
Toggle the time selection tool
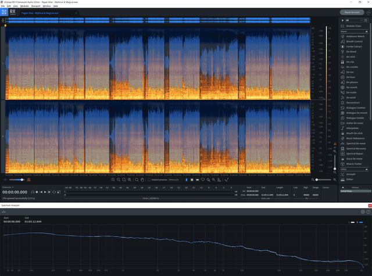click(187, 180)
